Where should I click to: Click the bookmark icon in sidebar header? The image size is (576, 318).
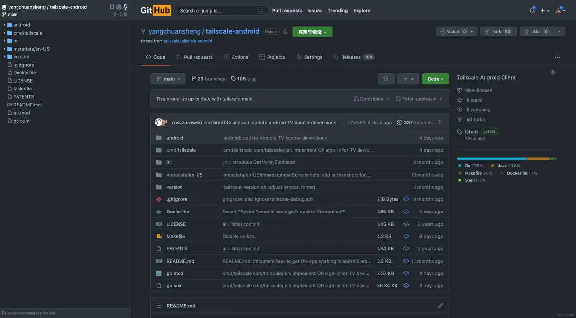[112, 7]
